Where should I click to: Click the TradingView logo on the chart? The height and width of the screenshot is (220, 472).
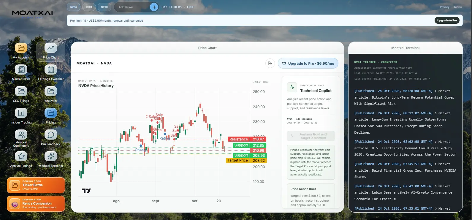[86, 191]
